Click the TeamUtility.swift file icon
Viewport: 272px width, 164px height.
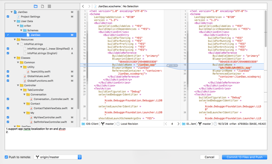28,71
